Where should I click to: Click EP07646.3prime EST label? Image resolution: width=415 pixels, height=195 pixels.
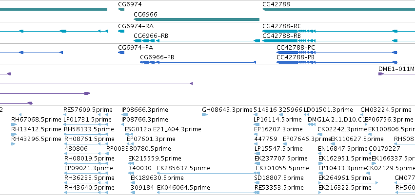coord(307,139)
